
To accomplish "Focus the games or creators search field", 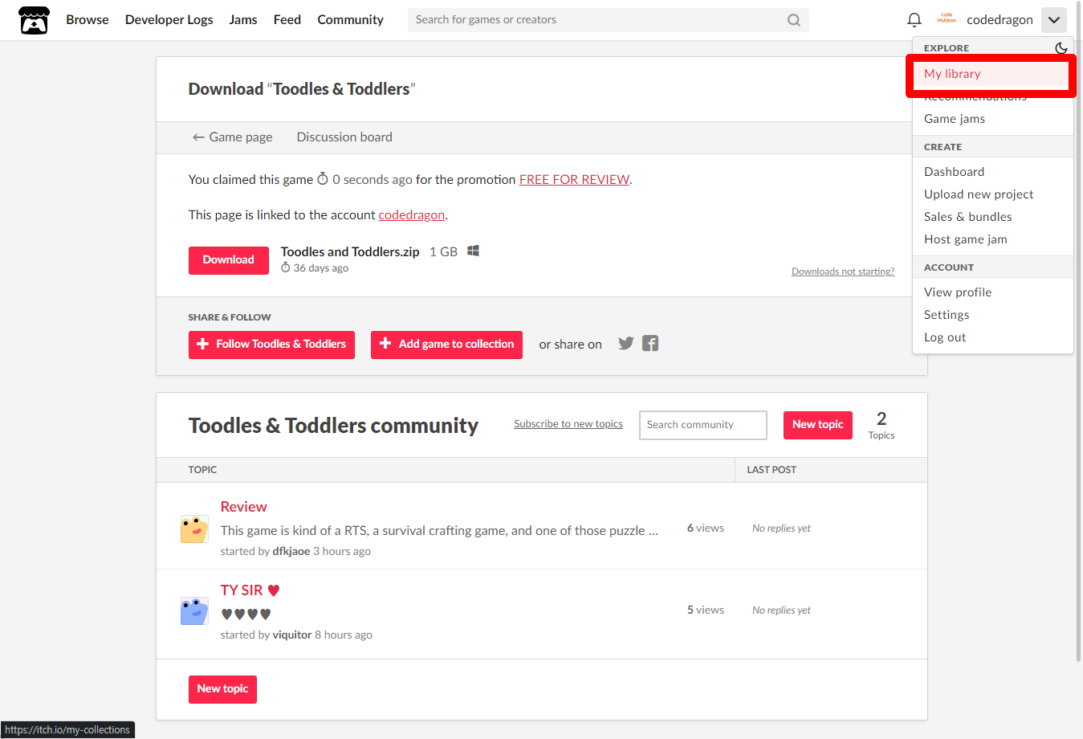I will click(x=598, y=20).
